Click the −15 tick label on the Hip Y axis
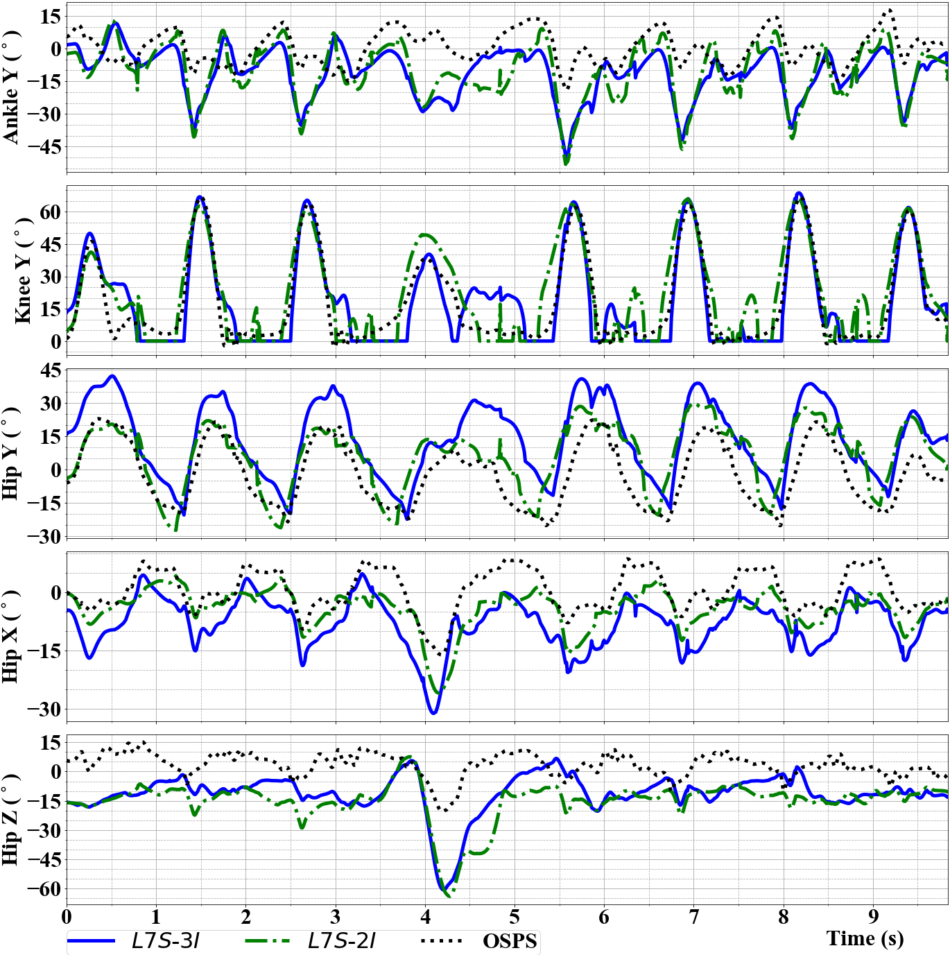Viewport: 950px width, 955px height. click(44, 503)
